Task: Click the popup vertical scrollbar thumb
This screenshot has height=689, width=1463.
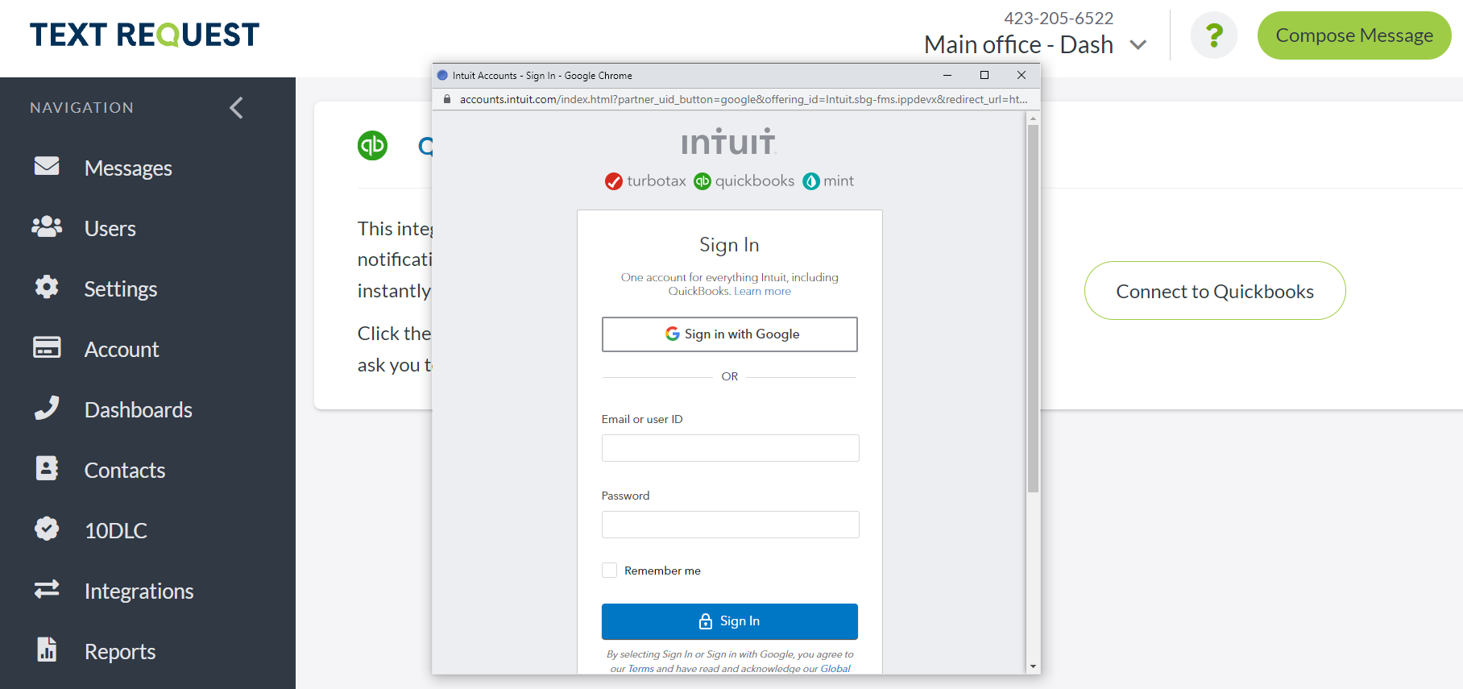Action: 1033,308
